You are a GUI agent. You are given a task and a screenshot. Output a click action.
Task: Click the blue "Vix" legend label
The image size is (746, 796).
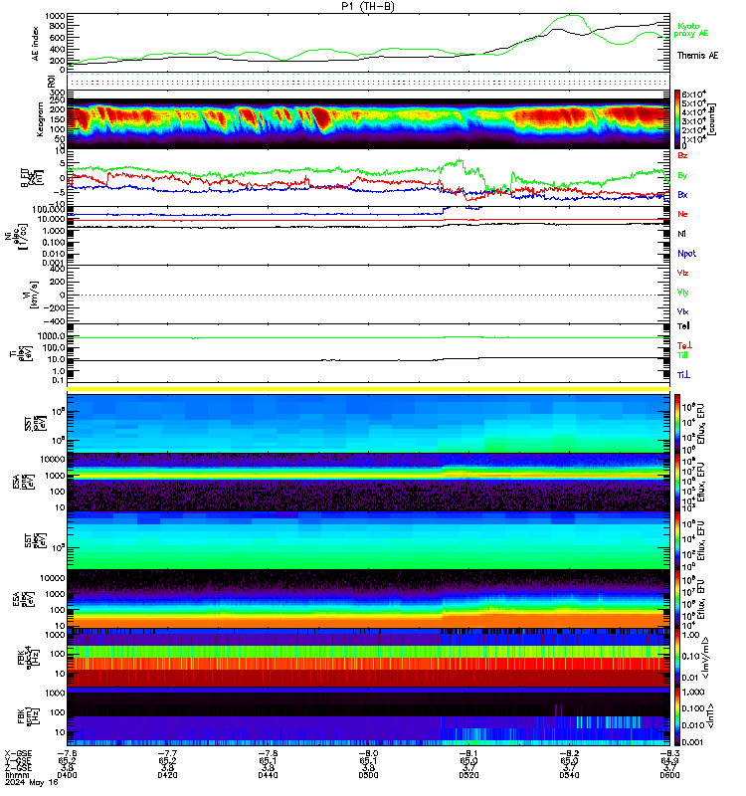coord(682,311)
